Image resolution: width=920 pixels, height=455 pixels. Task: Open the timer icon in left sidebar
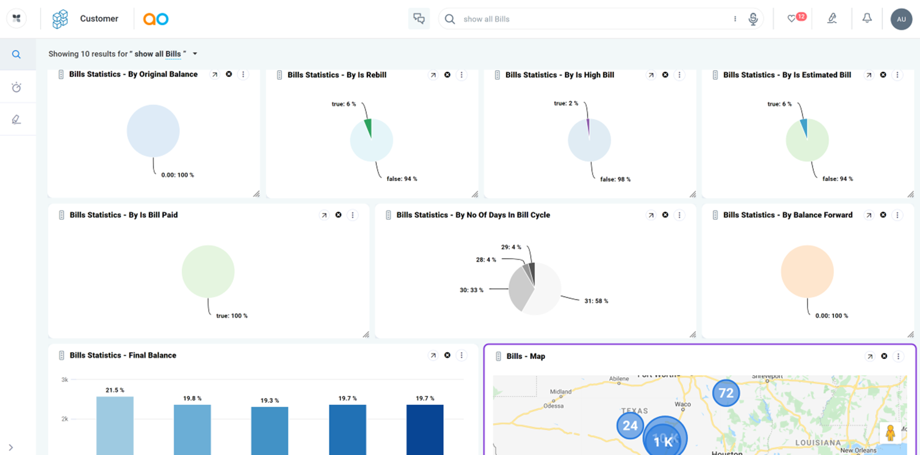17,87
